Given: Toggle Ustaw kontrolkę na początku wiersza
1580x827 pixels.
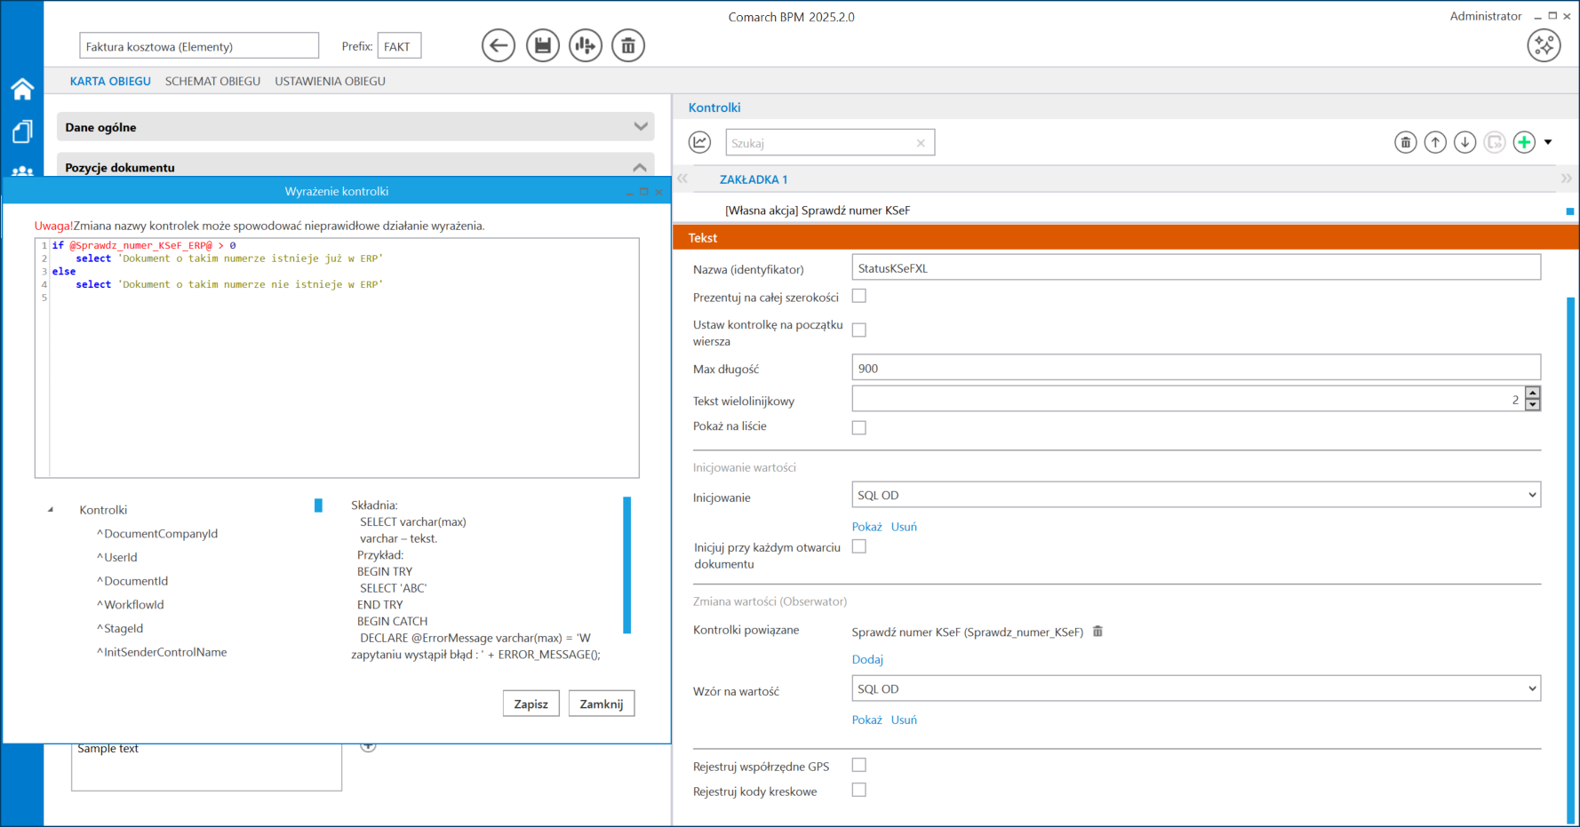Looking at the screenshot, I should [x=858, y=330].
